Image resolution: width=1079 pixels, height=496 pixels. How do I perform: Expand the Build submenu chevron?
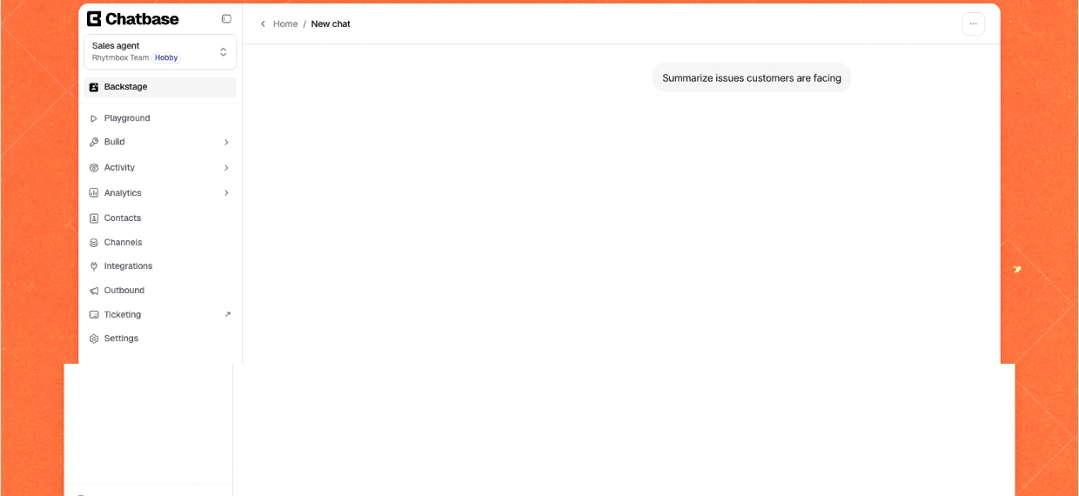coord(226,142)
